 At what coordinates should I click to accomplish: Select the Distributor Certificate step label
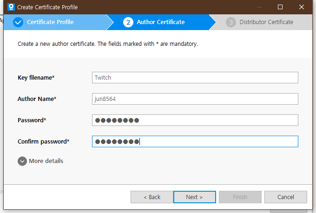pos(266,22)
